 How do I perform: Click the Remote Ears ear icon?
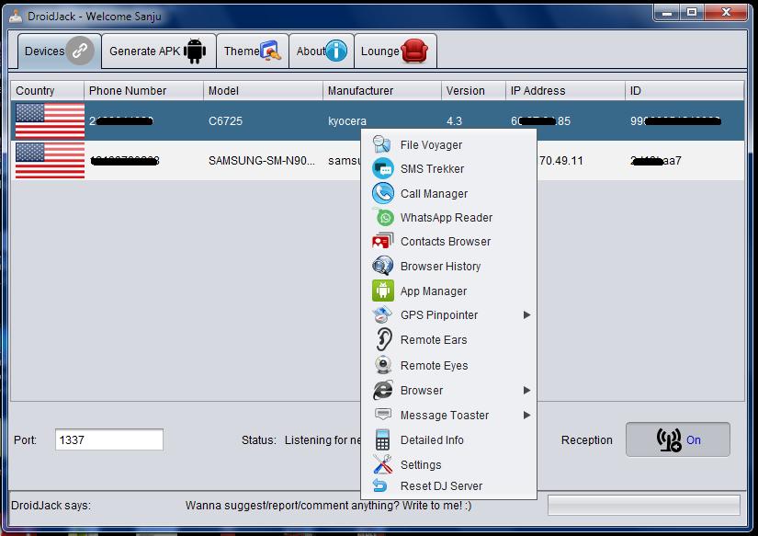click(x=382, y=339)
